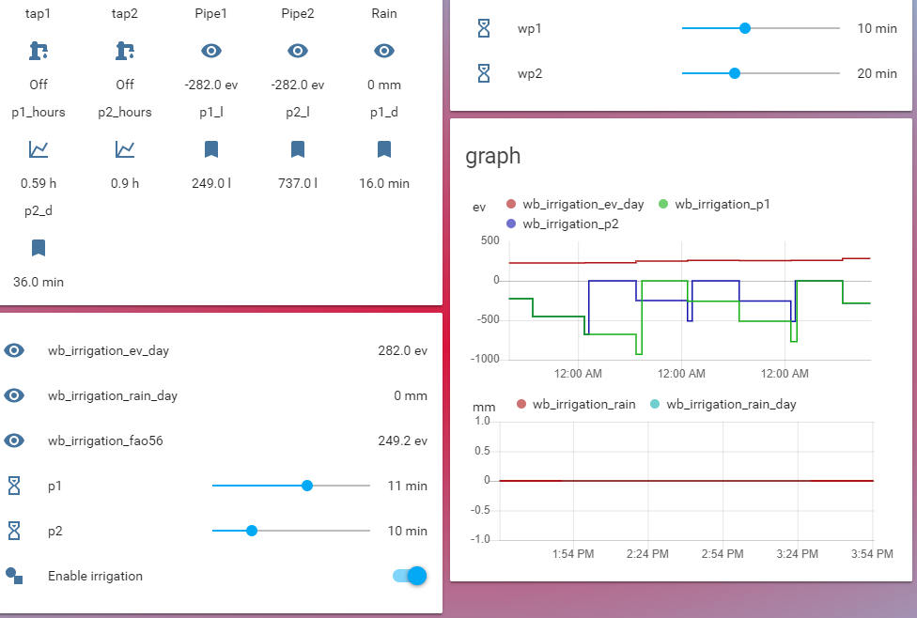Disable the Enable irrigation switch

point(411,576)
